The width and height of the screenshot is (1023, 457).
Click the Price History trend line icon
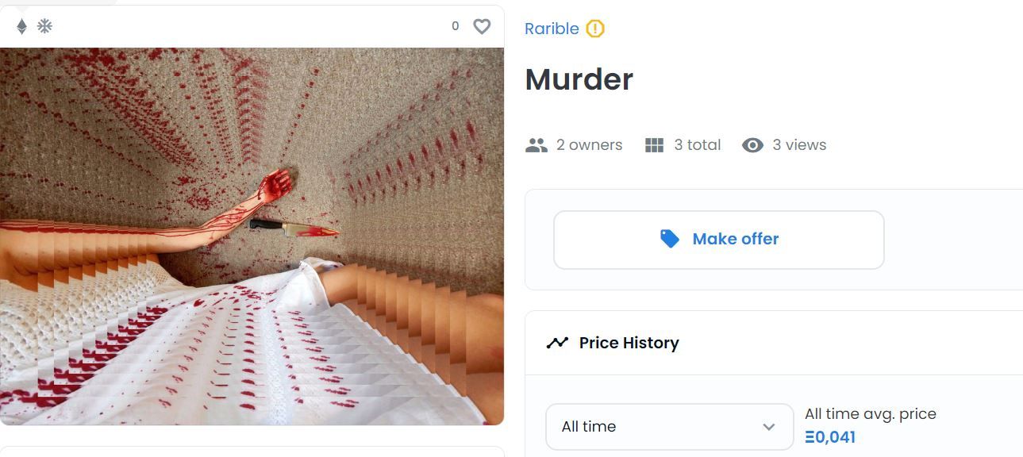(x=557, y=343)
